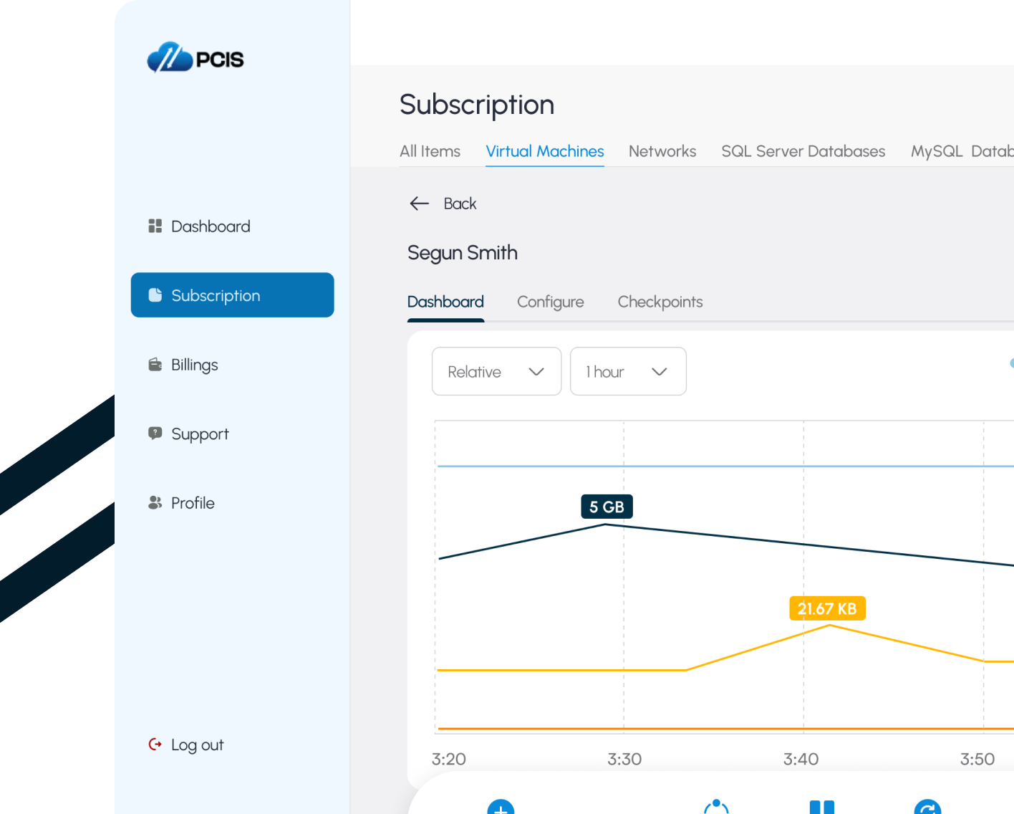Click the Support chat bubble icon

[155, 434]
